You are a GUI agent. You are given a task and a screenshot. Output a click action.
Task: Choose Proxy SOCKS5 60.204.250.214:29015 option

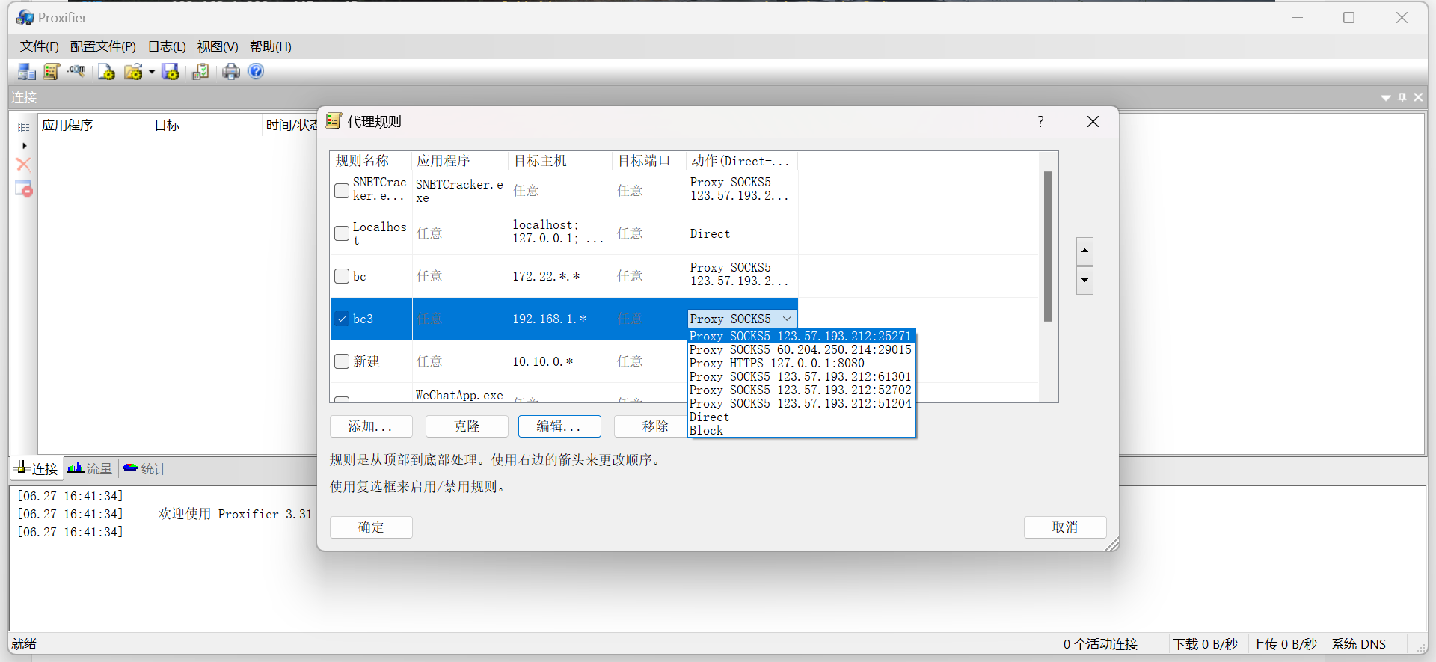click(801, 349)
